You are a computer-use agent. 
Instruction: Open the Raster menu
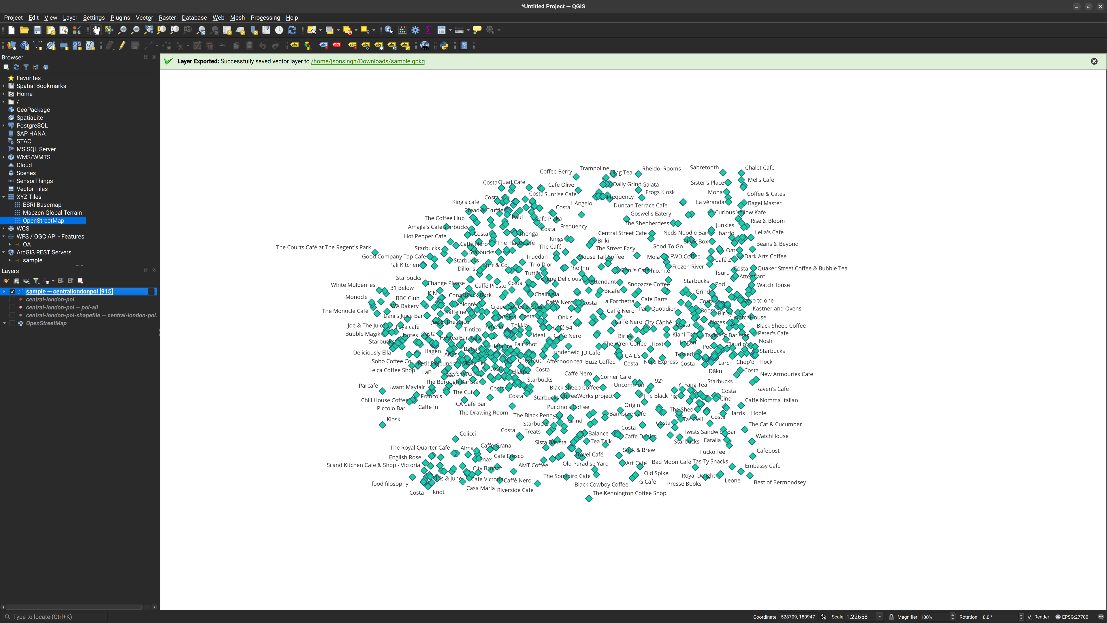[x=167, y=18]
